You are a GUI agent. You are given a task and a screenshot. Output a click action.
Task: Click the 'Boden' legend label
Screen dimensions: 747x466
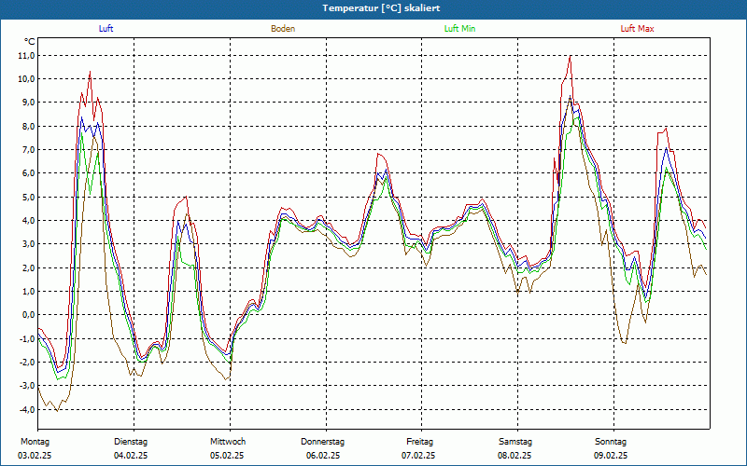tap(283, 29)
